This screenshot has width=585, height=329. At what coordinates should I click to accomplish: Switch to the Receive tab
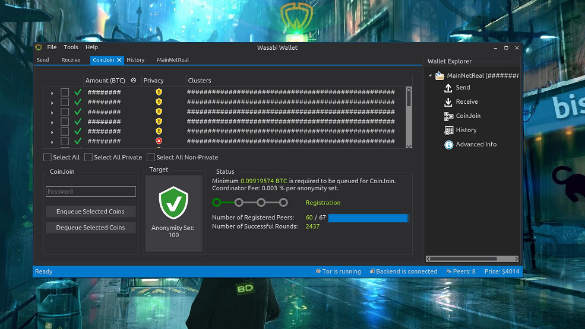(x=71, y=60)
